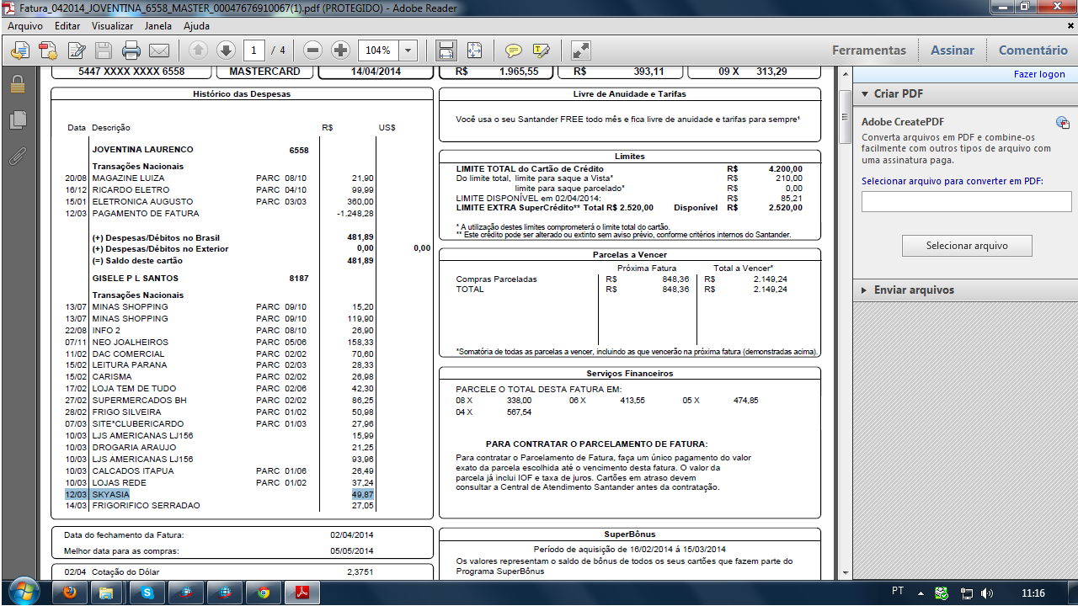Image resolution: width=1078 pixels, height=606 pixels.
Task: Click the Selecionar arquivo button
Action: [967, 246]
